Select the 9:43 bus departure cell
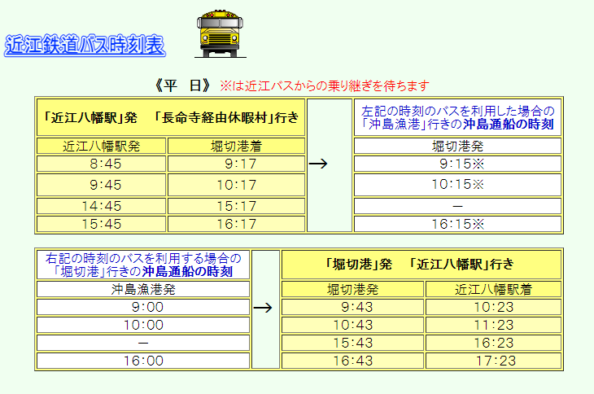Image resolution: width=594 pixels, height=394 pixels. [352, 307]
